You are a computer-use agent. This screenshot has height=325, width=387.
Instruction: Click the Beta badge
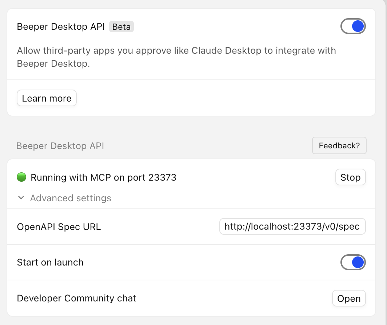click(121, 27)
